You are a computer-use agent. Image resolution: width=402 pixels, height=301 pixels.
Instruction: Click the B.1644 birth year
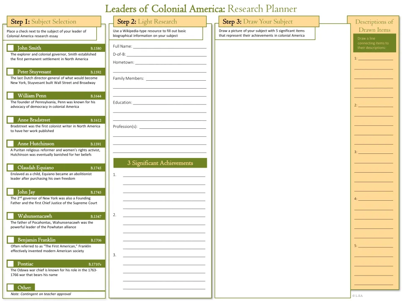pos(96,96)
